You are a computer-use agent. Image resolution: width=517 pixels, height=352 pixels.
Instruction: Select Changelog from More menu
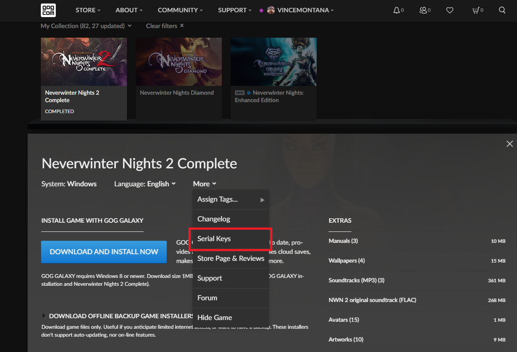231,219
